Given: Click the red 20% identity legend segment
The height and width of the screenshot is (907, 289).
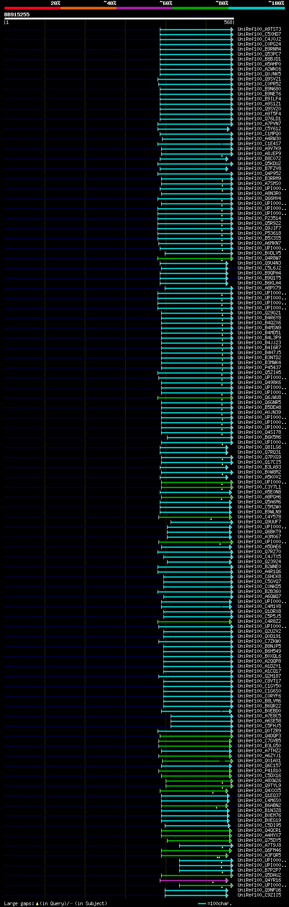Looking at the screenshot, I should (32, 8).
